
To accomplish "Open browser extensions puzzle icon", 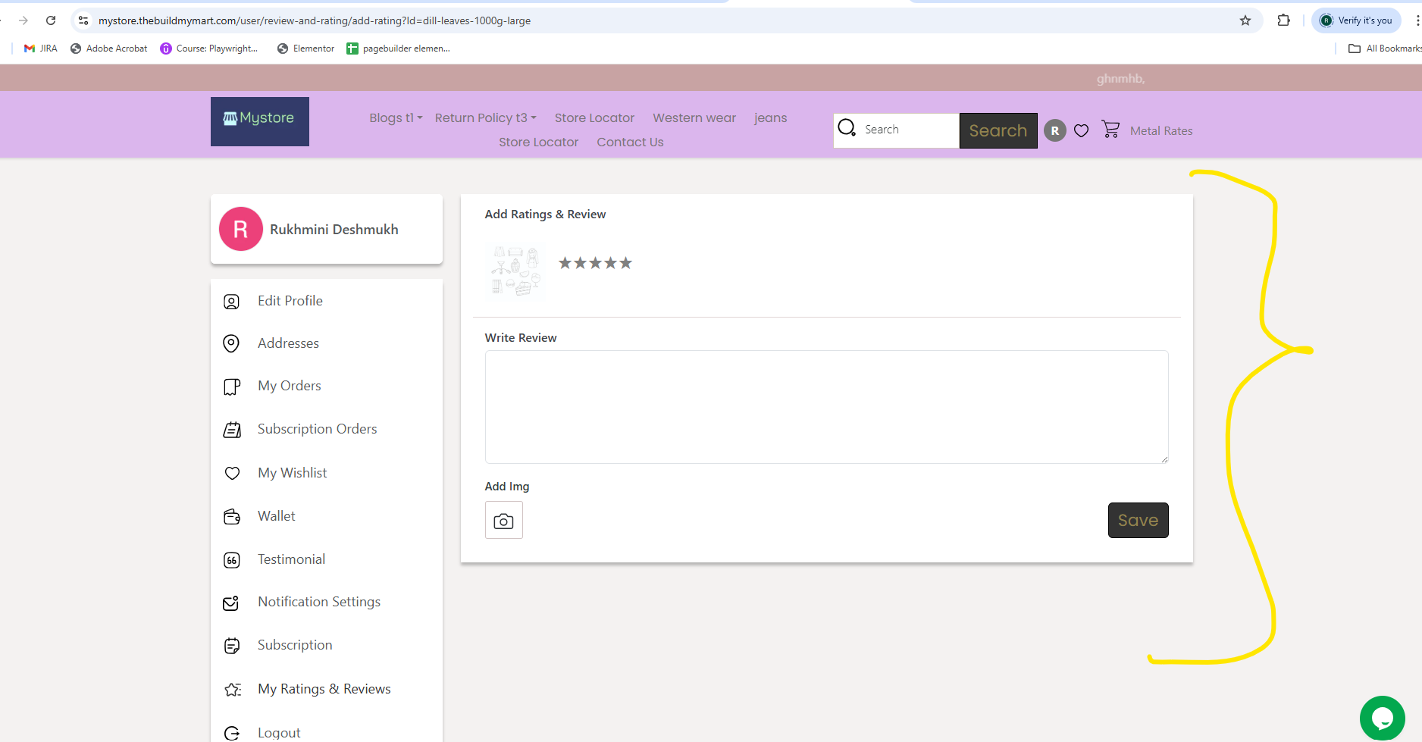I will tap(1283, 20).
